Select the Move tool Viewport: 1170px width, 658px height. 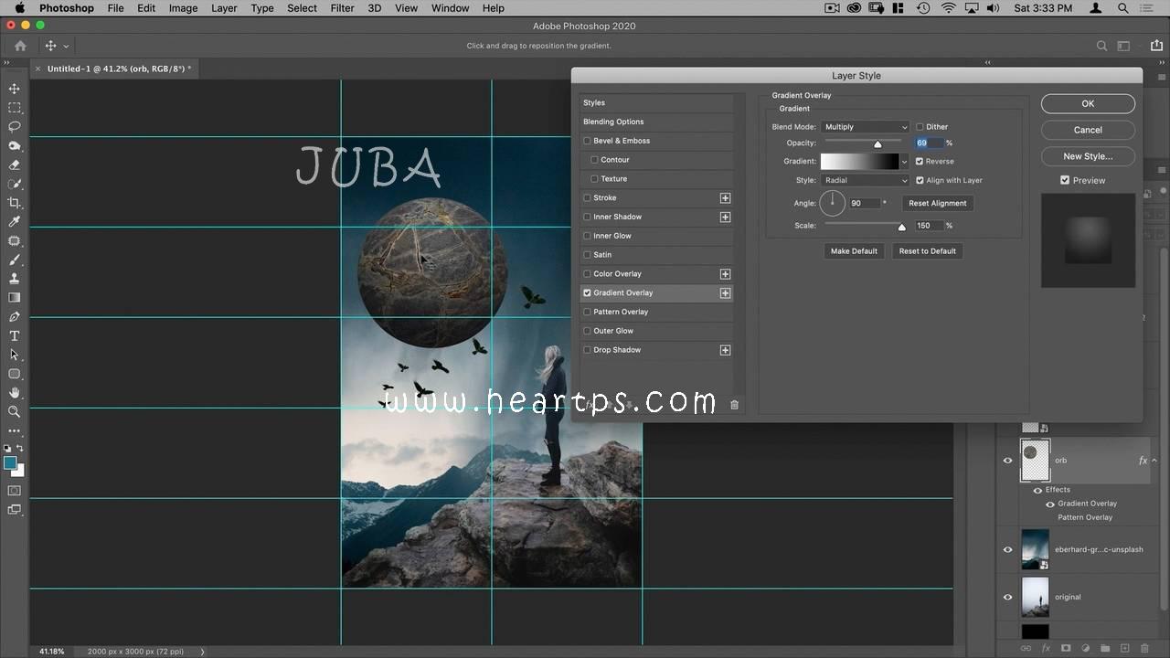tap(14, 89)
